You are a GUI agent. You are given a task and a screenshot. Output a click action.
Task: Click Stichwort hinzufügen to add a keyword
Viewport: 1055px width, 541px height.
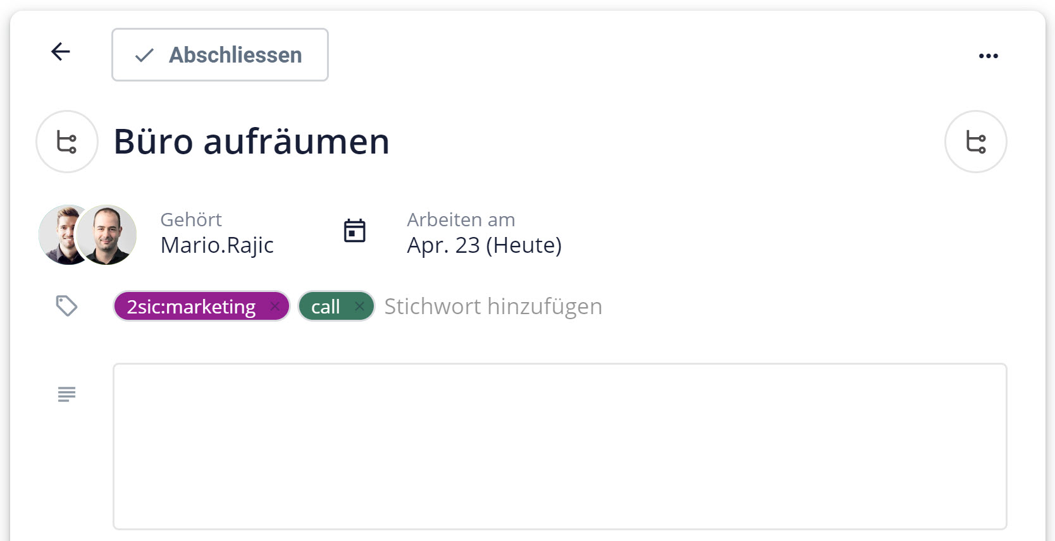tap(493, 305)
